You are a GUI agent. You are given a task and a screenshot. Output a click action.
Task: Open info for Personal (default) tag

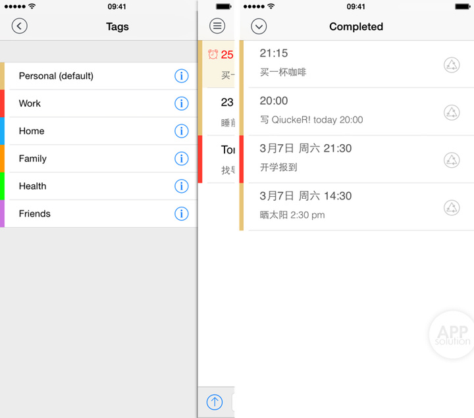pos(181,76)
